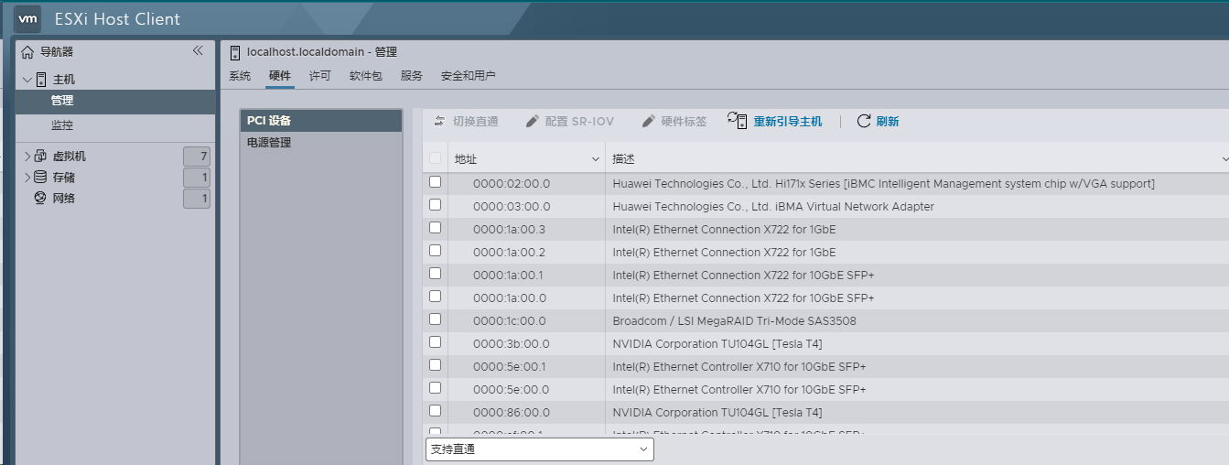Click X722 for 1GbE description at 0000:1a:00.3

point(724,229)
